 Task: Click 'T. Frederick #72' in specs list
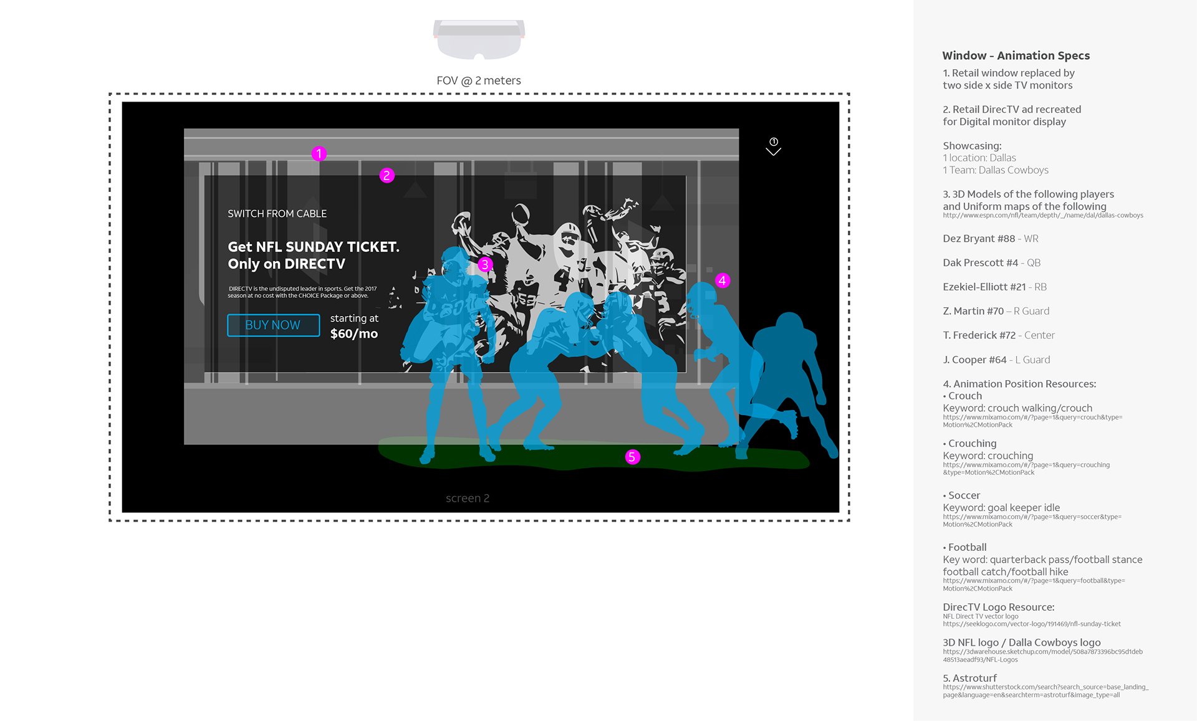(x=979, y=335)
